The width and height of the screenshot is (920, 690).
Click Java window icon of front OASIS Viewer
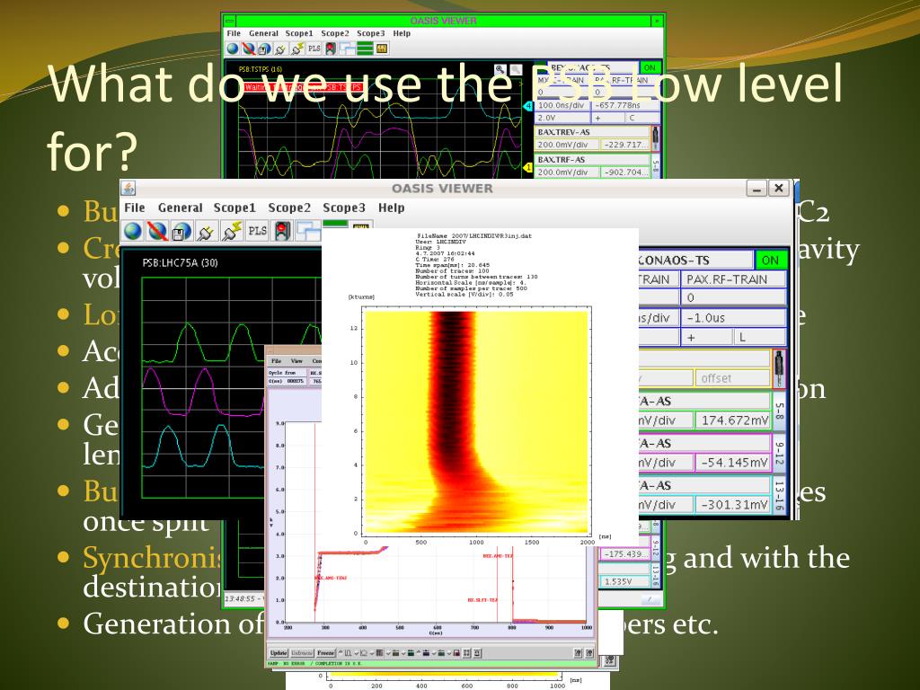pyautogui.click(x=128, y=189)
